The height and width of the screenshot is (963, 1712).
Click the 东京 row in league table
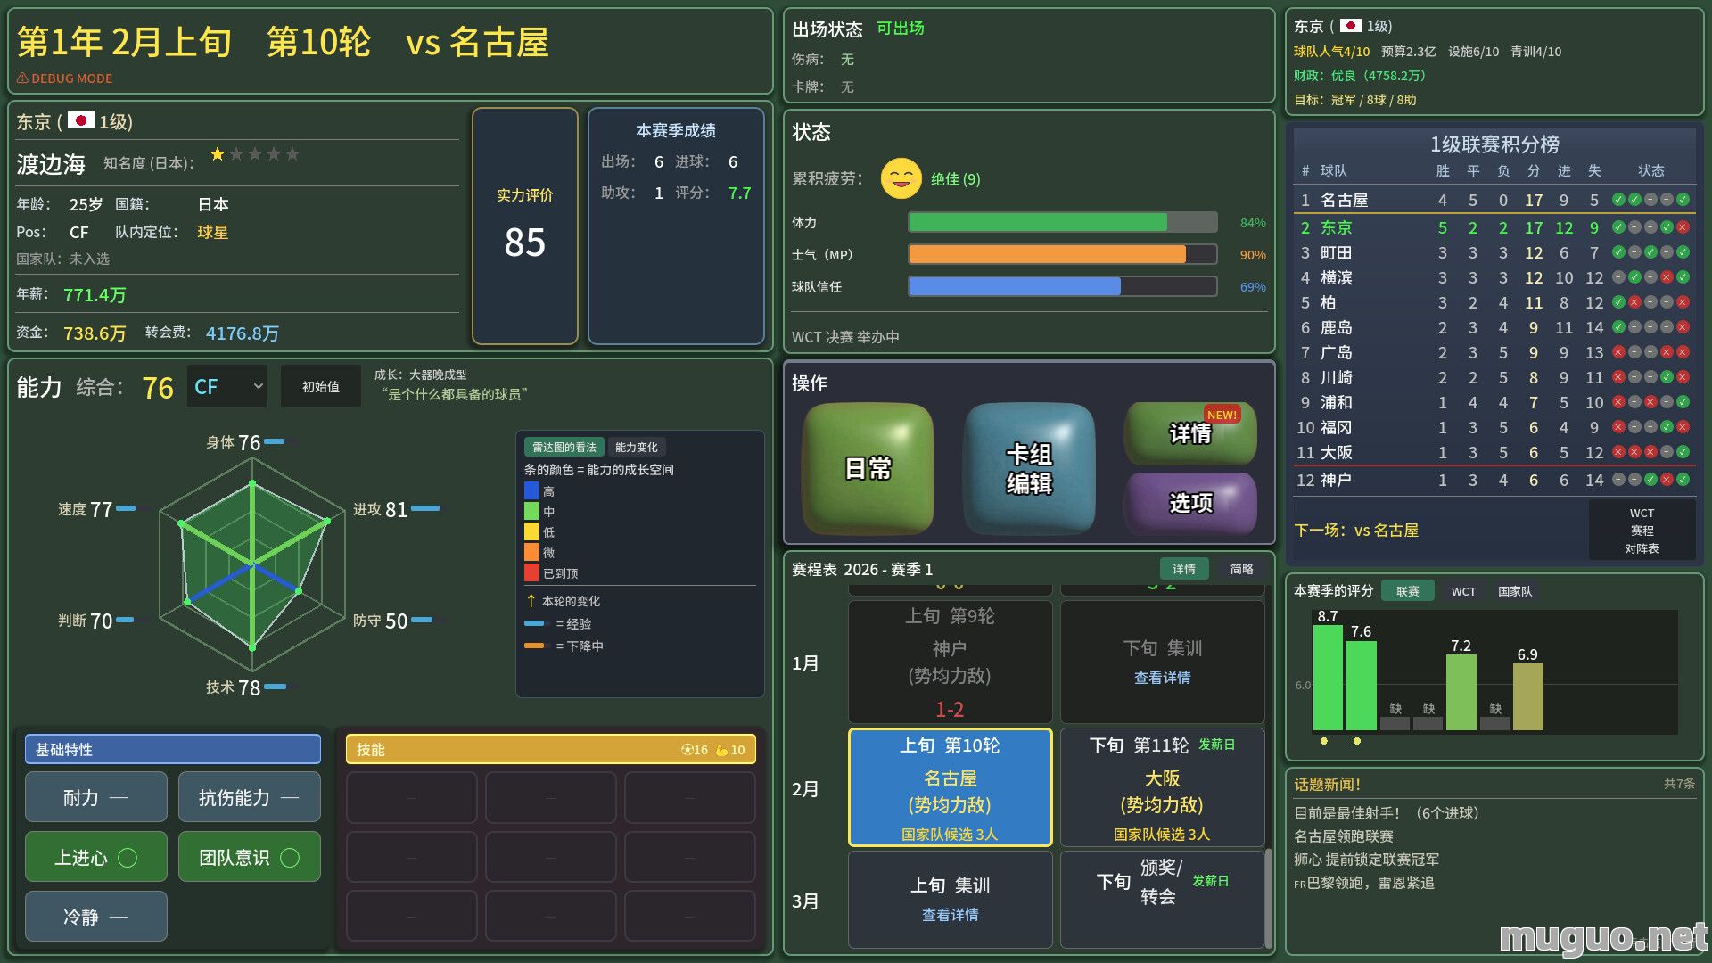[x=1494, y=227]
